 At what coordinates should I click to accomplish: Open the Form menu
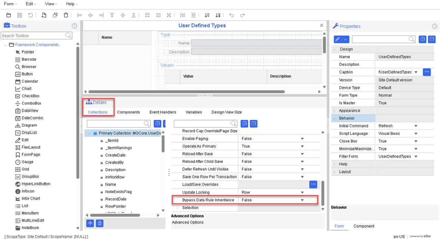click(11, 4)
